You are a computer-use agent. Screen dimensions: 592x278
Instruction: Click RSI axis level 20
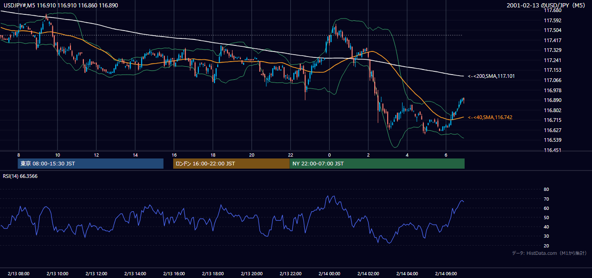click(x=546, y=246)
